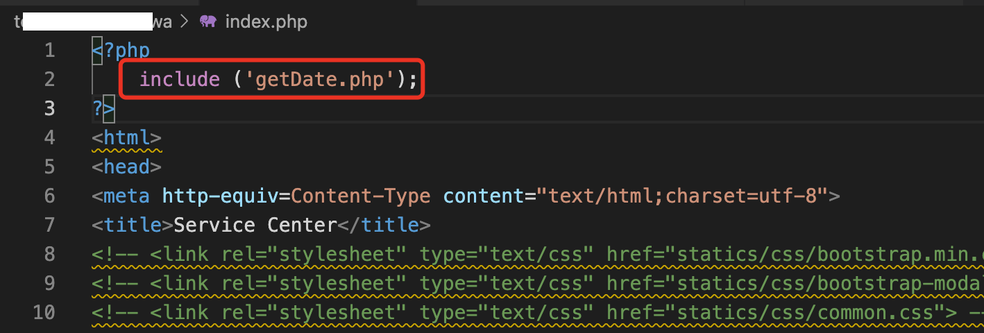Click the http-equiv attribute on line 6
984x333 pixels.
coord(220,196)
